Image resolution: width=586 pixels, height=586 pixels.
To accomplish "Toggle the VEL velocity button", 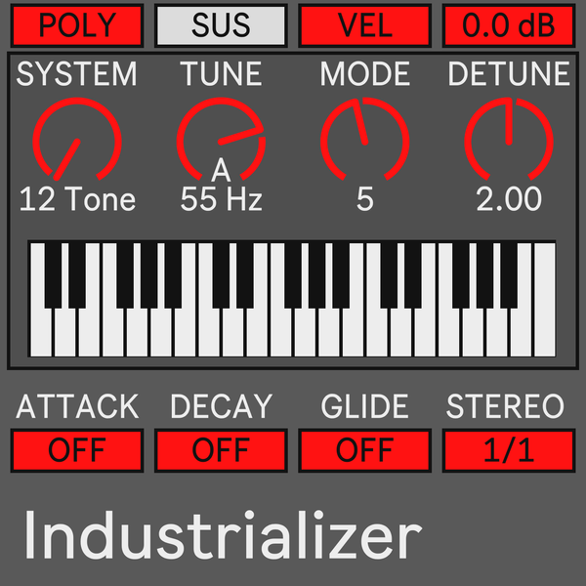I will pos(364,25).
